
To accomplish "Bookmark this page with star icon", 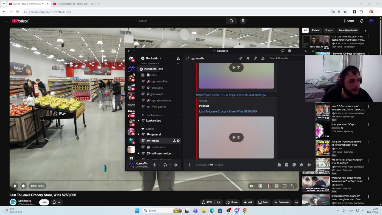I will [x=345, y=12].
